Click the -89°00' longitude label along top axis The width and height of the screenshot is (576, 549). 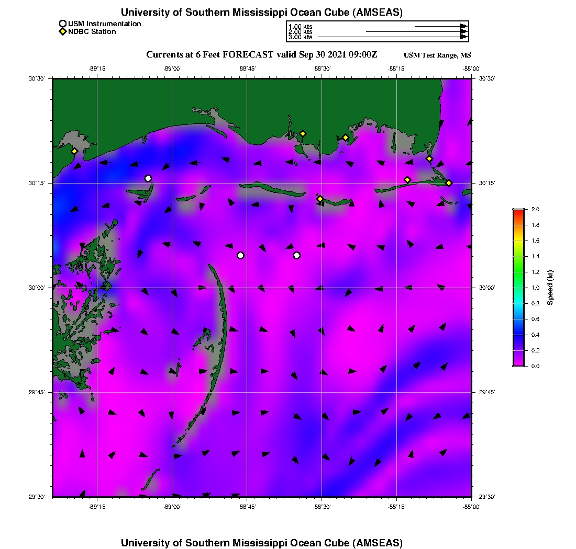(172, 68)
